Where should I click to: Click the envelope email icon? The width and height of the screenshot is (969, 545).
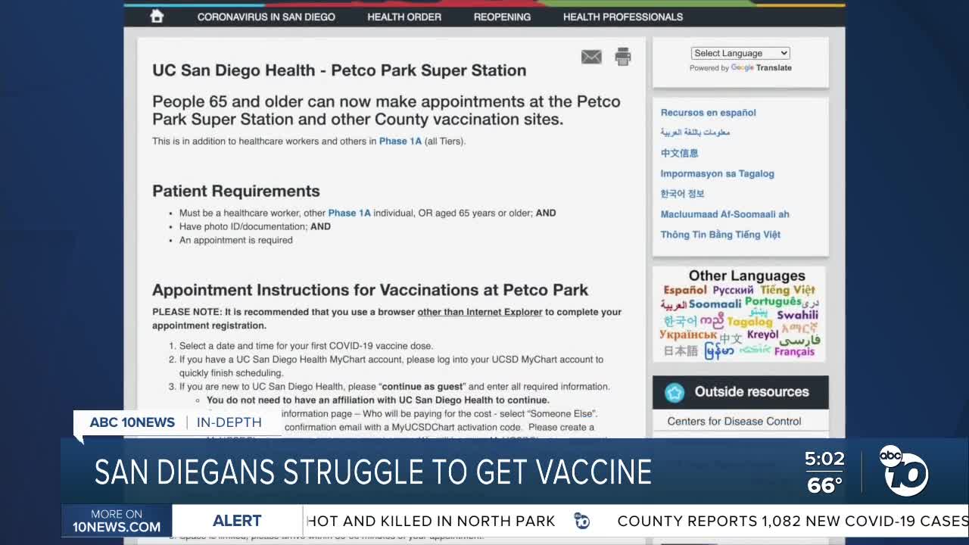(x=591, y=57)
